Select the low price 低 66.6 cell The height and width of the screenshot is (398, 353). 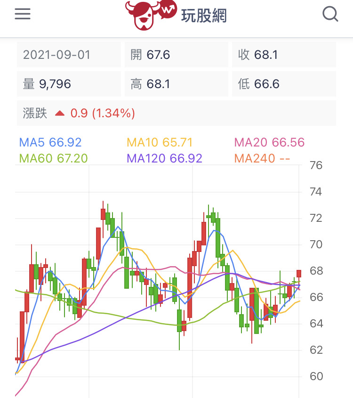pos(284,84)
